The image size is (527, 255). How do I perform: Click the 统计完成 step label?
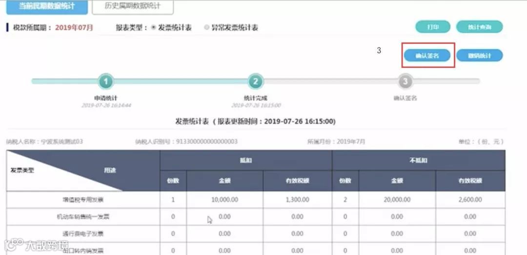tap(255, 98)
